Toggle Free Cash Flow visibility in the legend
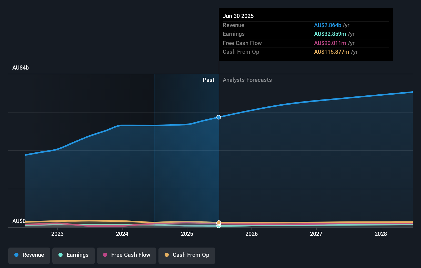 point(126,255)
